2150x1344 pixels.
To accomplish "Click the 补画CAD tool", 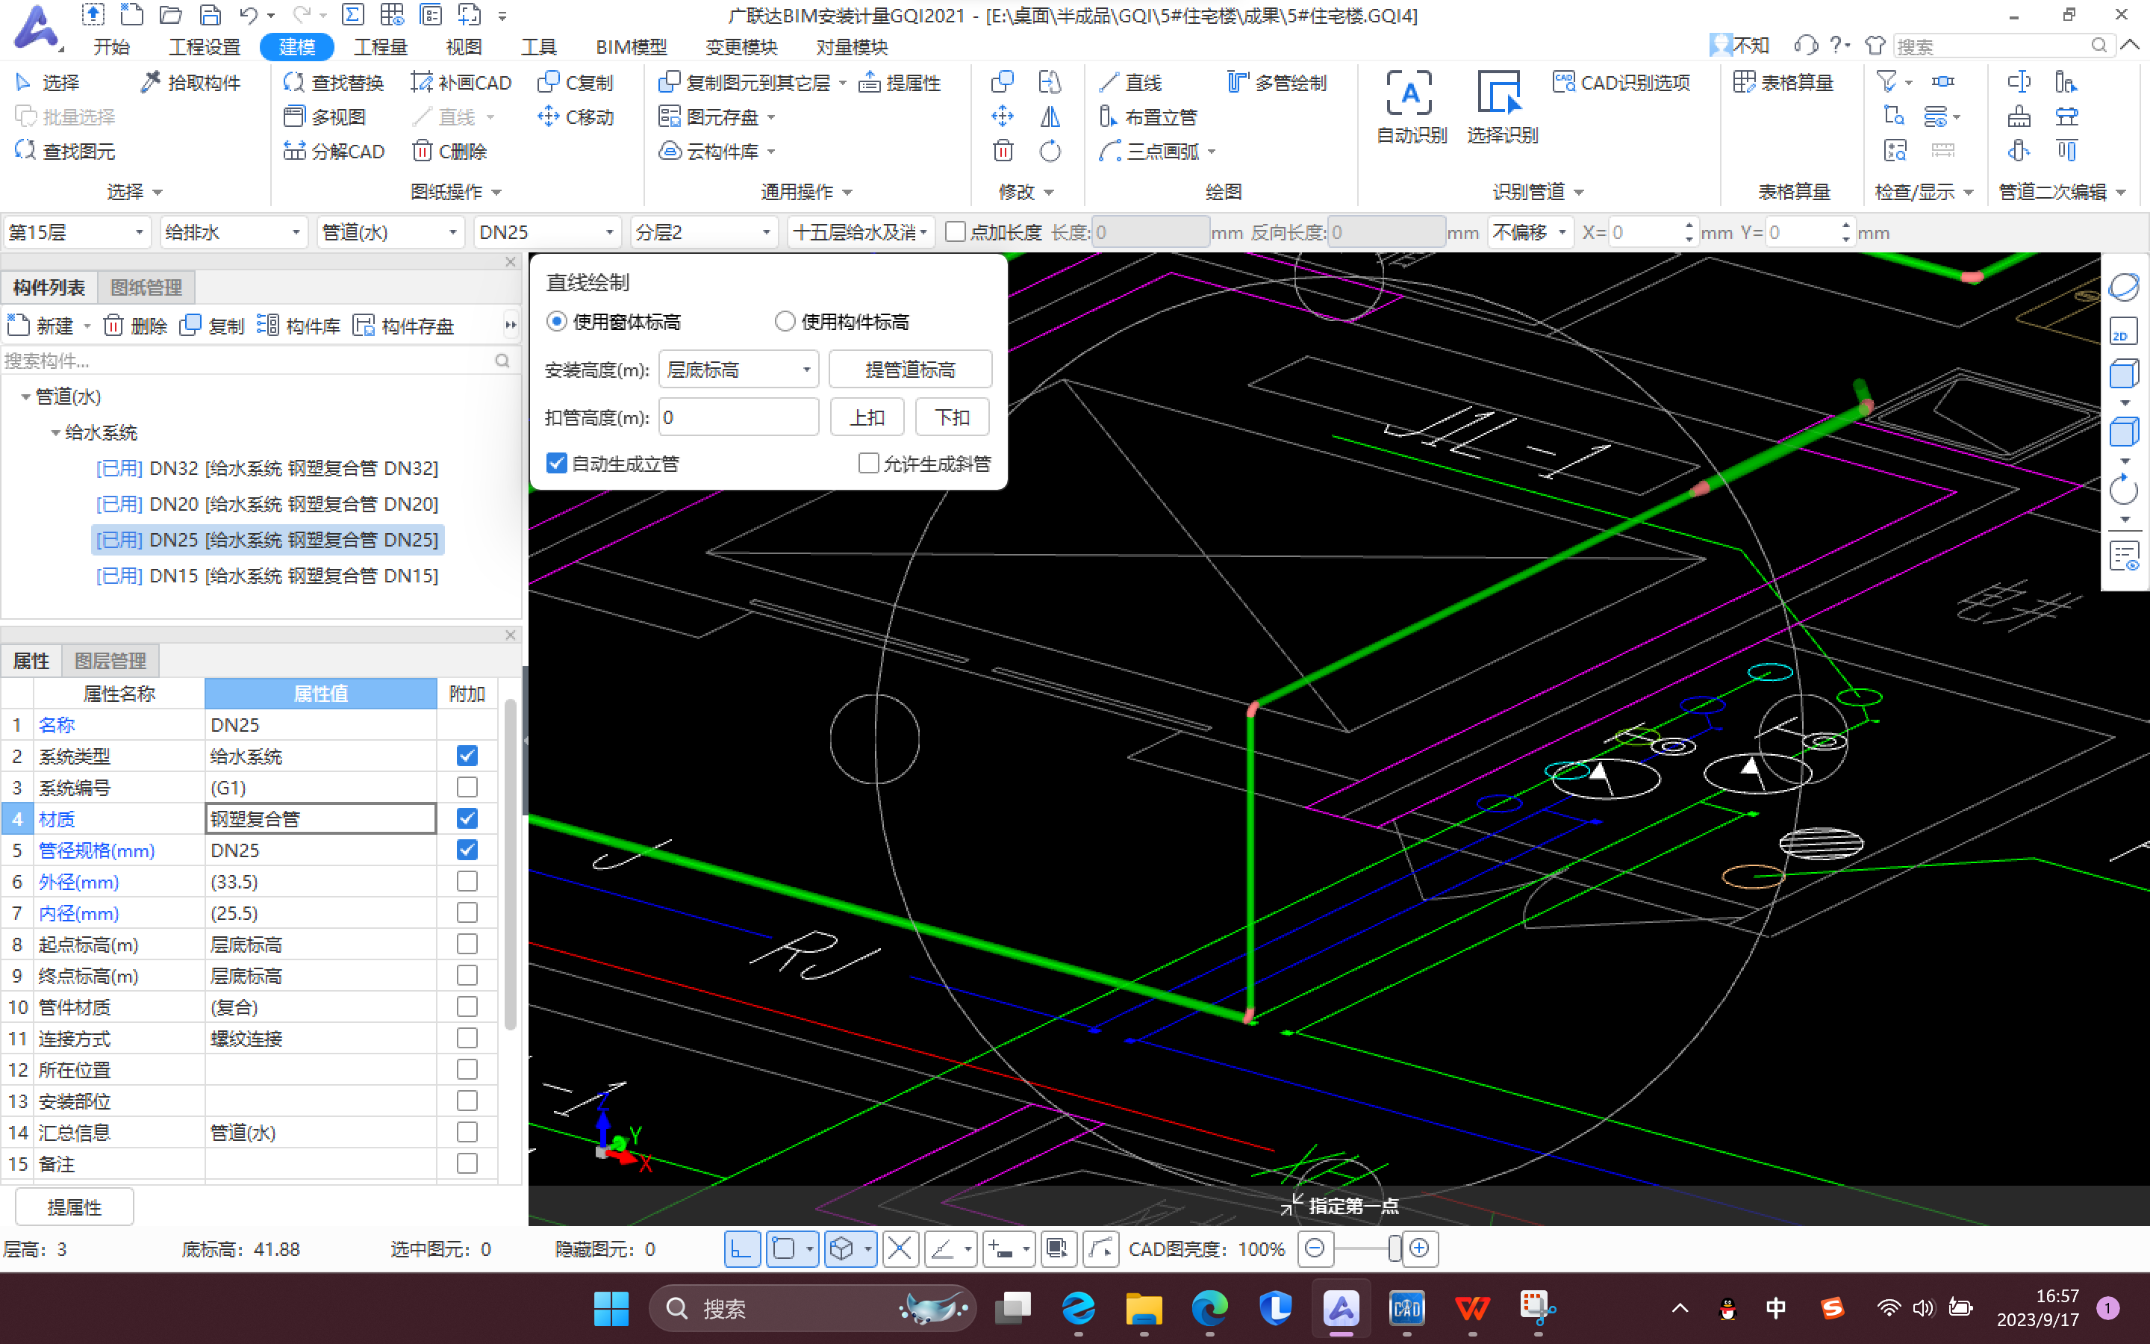I will point(461,83).
